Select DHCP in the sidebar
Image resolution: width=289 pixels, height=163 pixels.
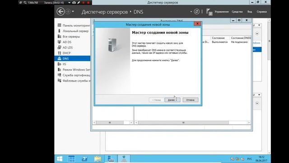(72, 53)
